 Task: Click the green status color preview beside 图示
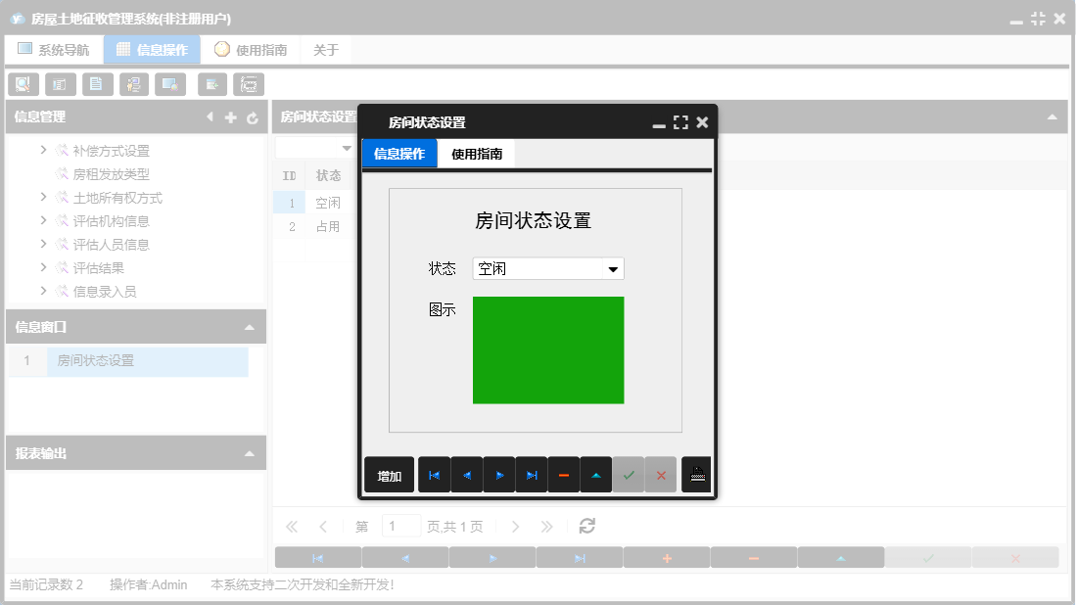[548, 349]
